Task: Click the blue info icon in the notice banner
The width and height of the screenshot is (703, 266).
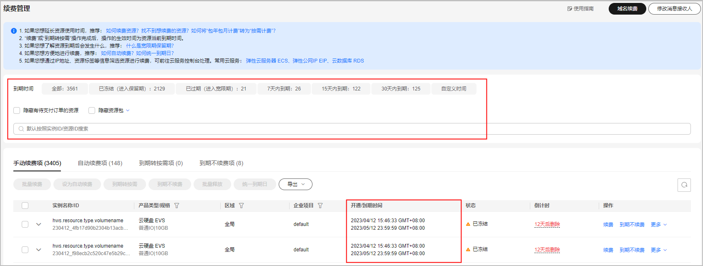Action: 14,31
